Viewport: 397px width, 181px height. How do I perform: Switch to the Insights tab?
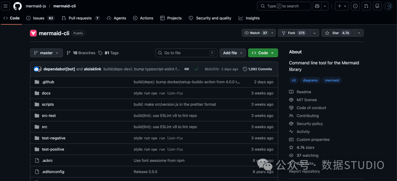tap(249, 18)
